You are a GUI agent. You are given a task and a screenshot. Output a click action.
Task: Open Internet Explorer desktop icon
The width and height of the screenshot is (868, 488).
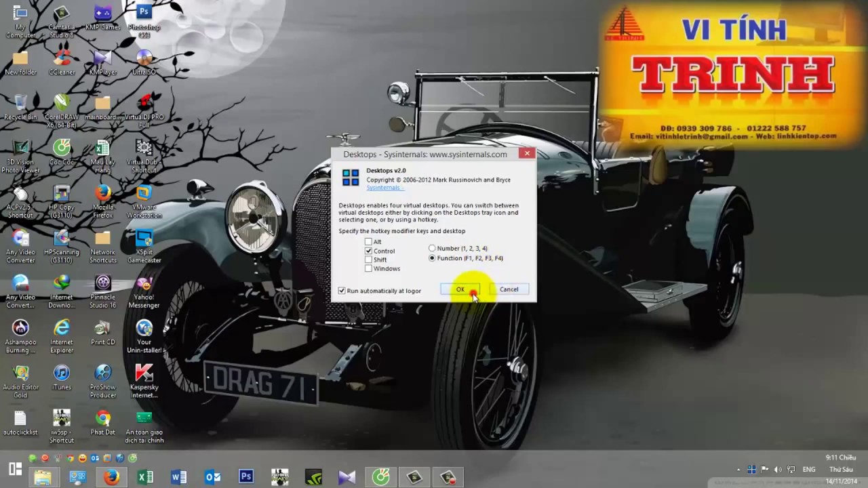click(x=62, y=335)
